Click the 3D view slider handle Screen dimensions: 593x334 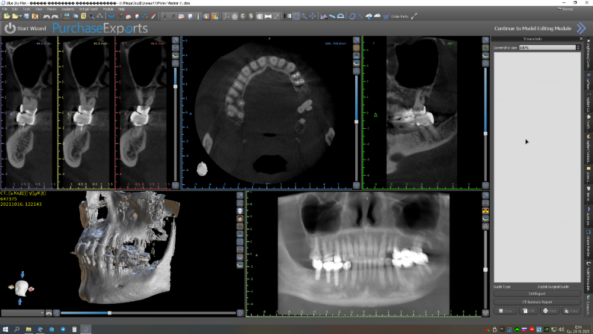(109, 313)
